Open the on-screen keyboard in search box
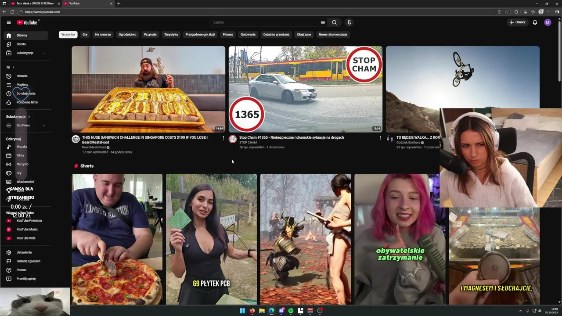This screenshot has height=316, width=562. pos(323,22)
